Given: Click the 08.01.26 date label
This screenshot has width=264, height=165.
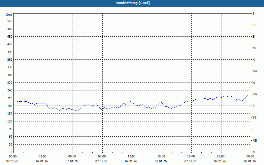Looking at the screenshot, I should click(x=250, y=161).
